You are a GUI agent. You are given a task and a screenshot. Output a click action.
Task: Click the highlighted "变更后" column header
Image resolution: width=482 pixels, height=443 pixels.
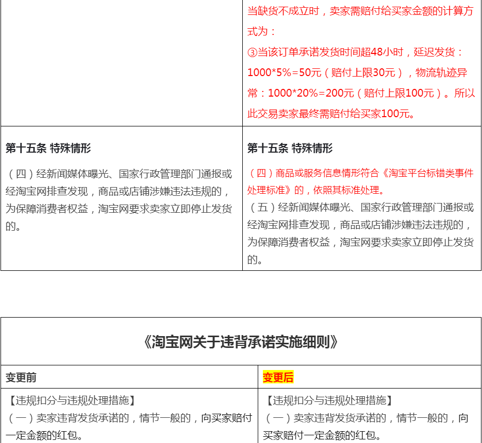(x=278, y=377)
